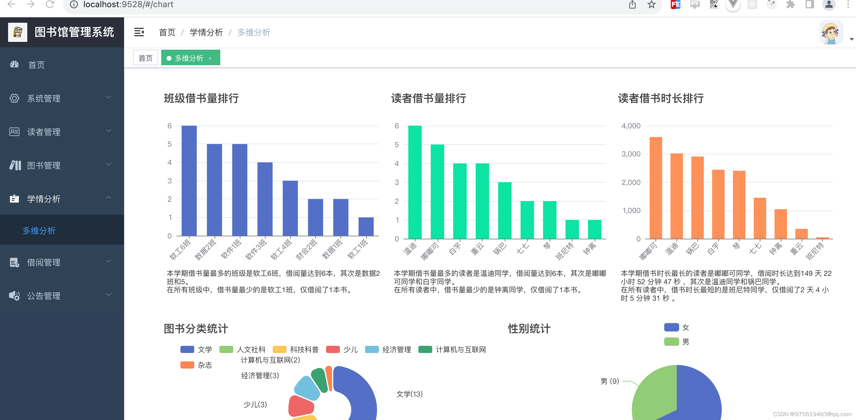Switch to the 首页 tag tab
Image resolution: width=856 pixels, height=420 pixels.
tap(146, 58)
